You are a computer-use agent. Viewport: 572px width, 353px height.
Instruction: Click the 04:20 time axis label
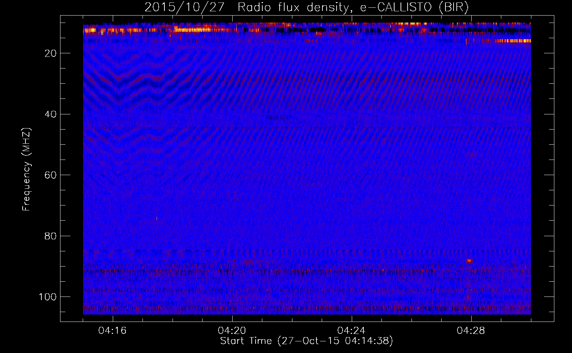pyautogui.click(x=232, y=331)
